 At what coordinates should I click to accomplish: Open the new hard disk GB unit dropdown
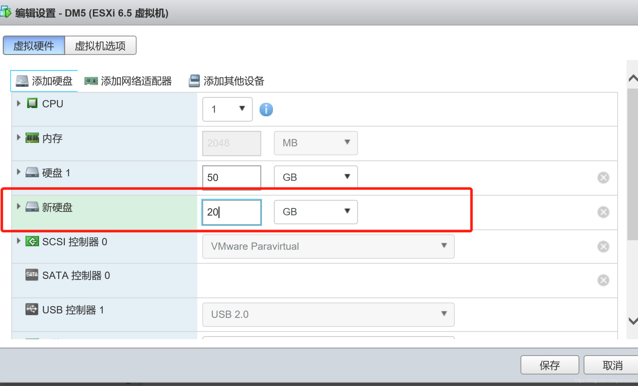pyautogui.click(x=315, y=212)
